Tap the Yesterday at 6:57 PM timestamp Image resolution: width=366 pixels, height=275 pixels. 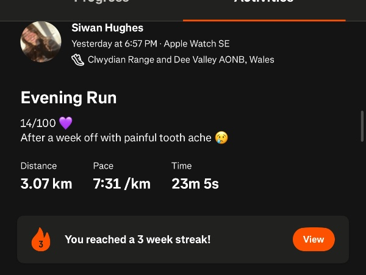click(x=114, y=44)
